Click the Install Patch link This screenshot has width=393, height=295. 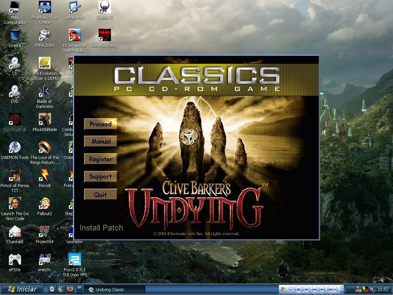pyautogui.click(x=101, y=228)
